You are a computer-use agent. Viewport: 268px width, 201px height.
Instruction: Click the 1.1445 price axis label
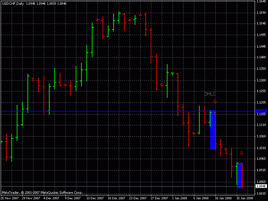pos(261,46)
